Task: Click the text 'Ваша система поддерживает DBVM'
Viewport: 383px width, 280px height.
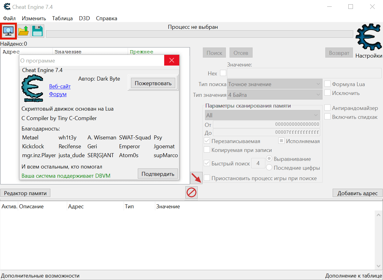Action: (66, 176)
